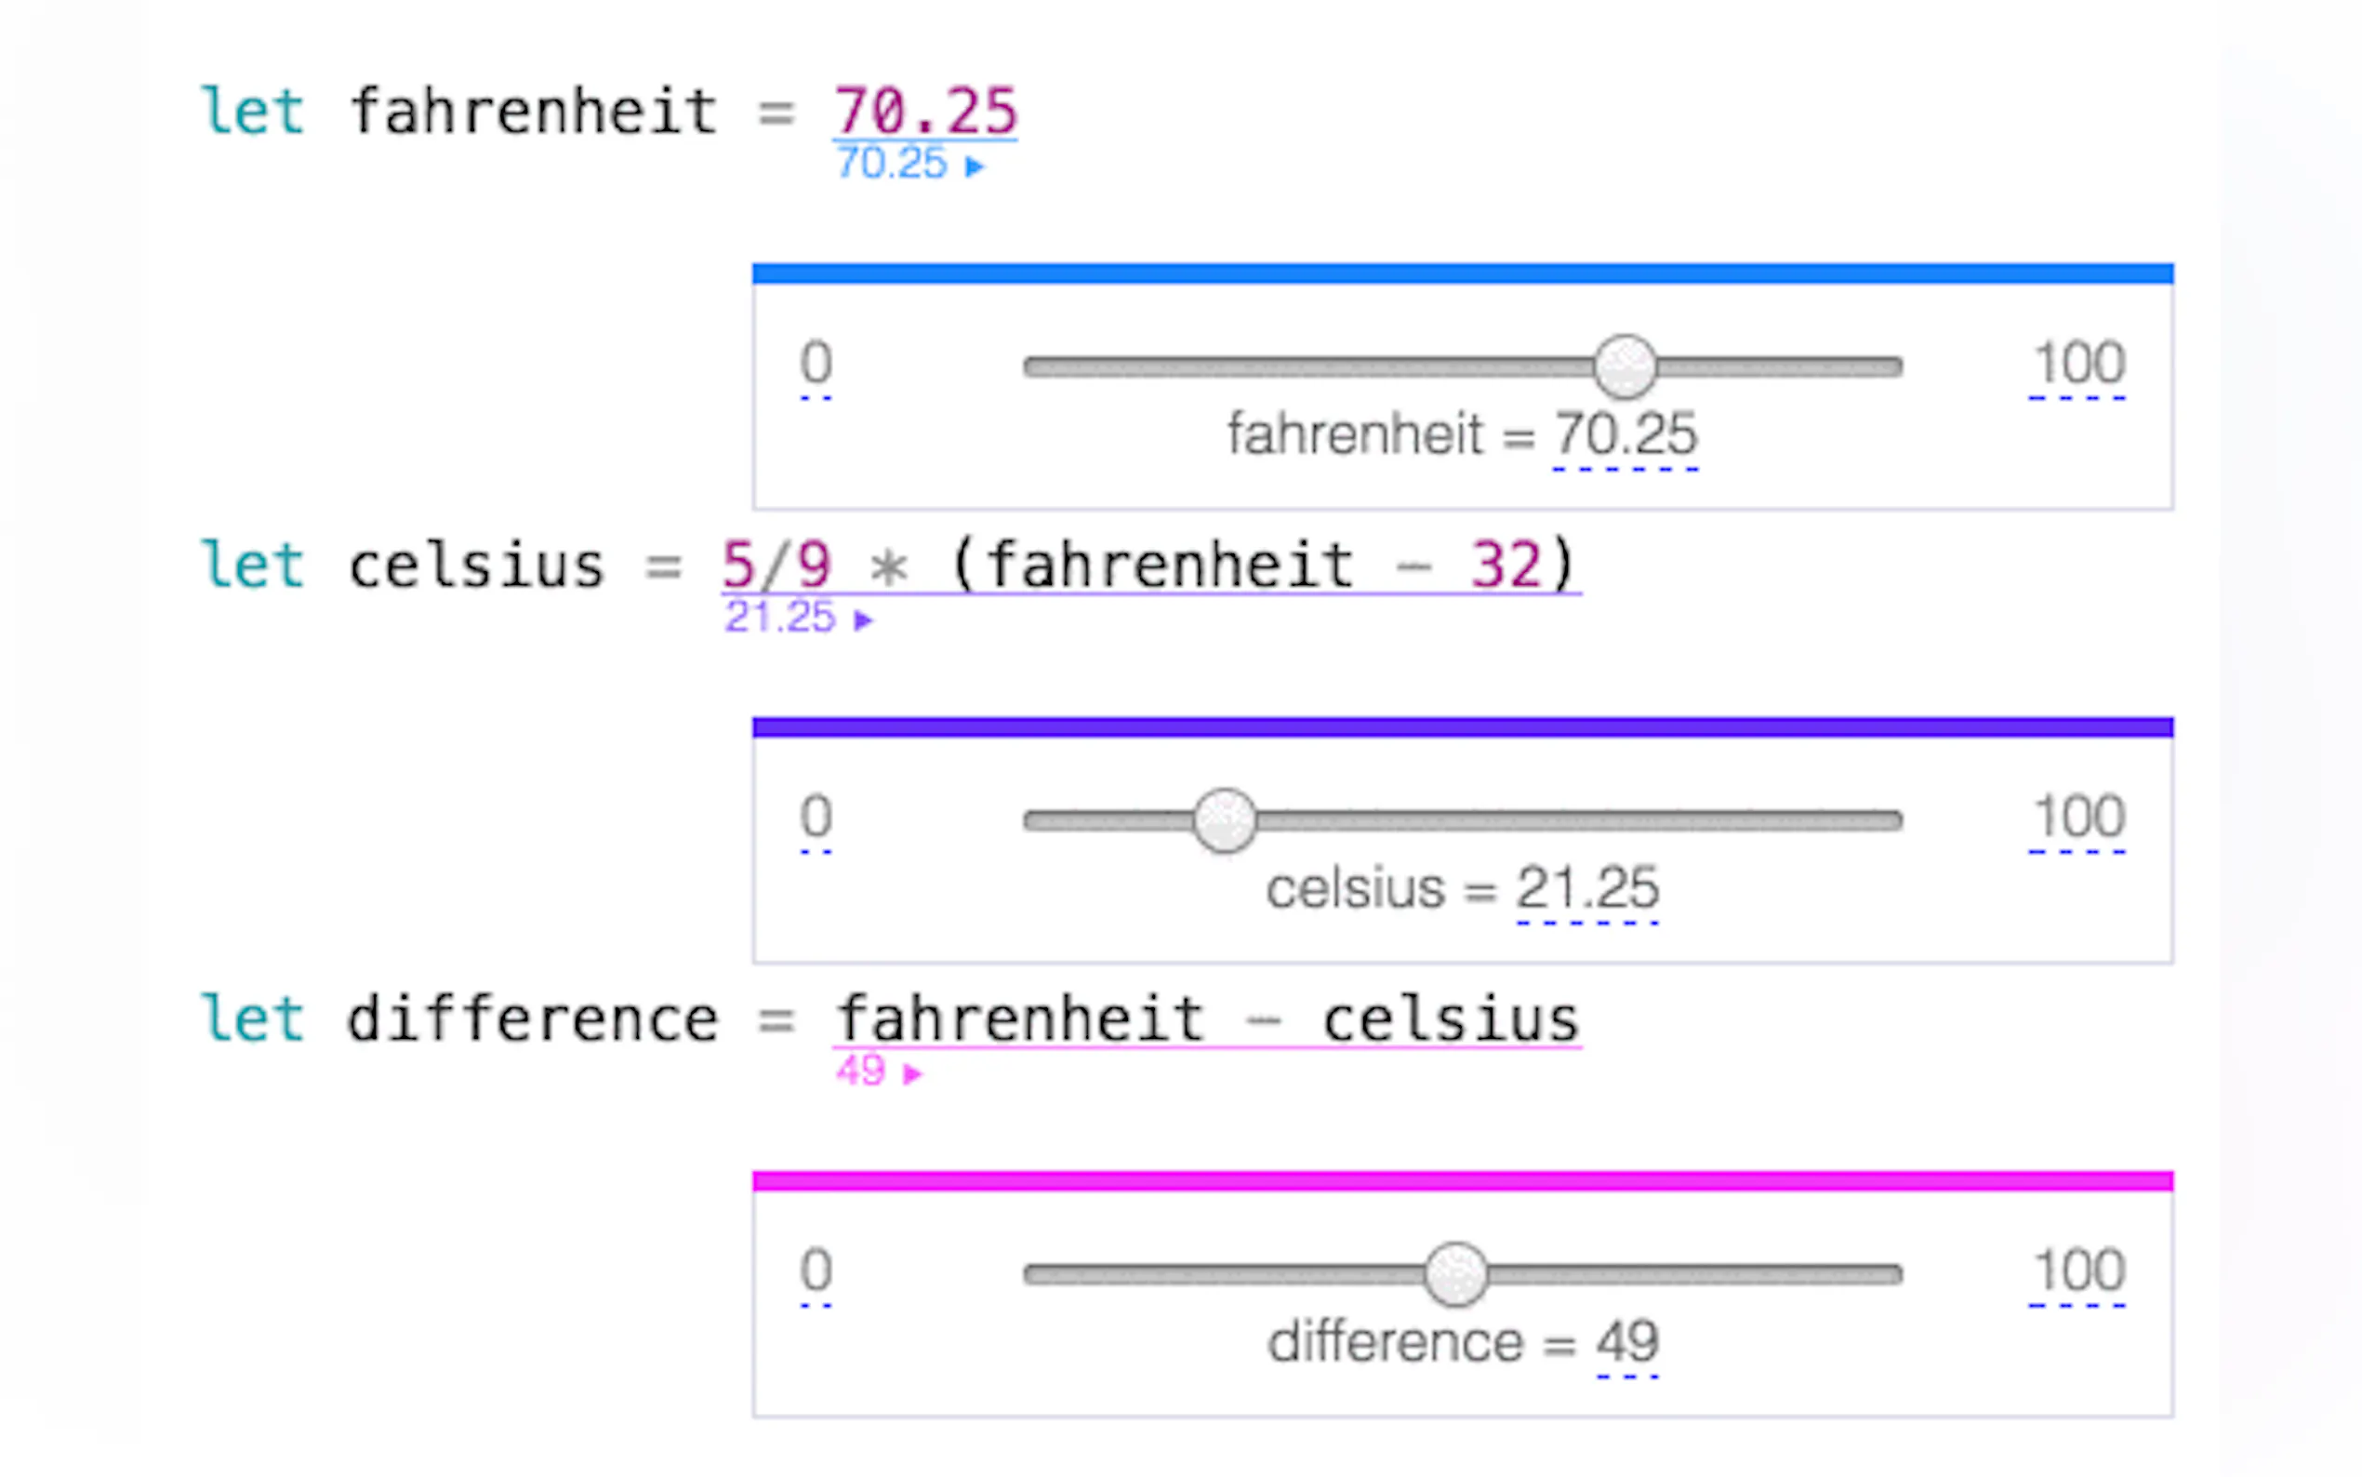Click the magenta bar above difference panel
The width and height of the screenshot is (2362, 1477).
tap(1462, 1181)
